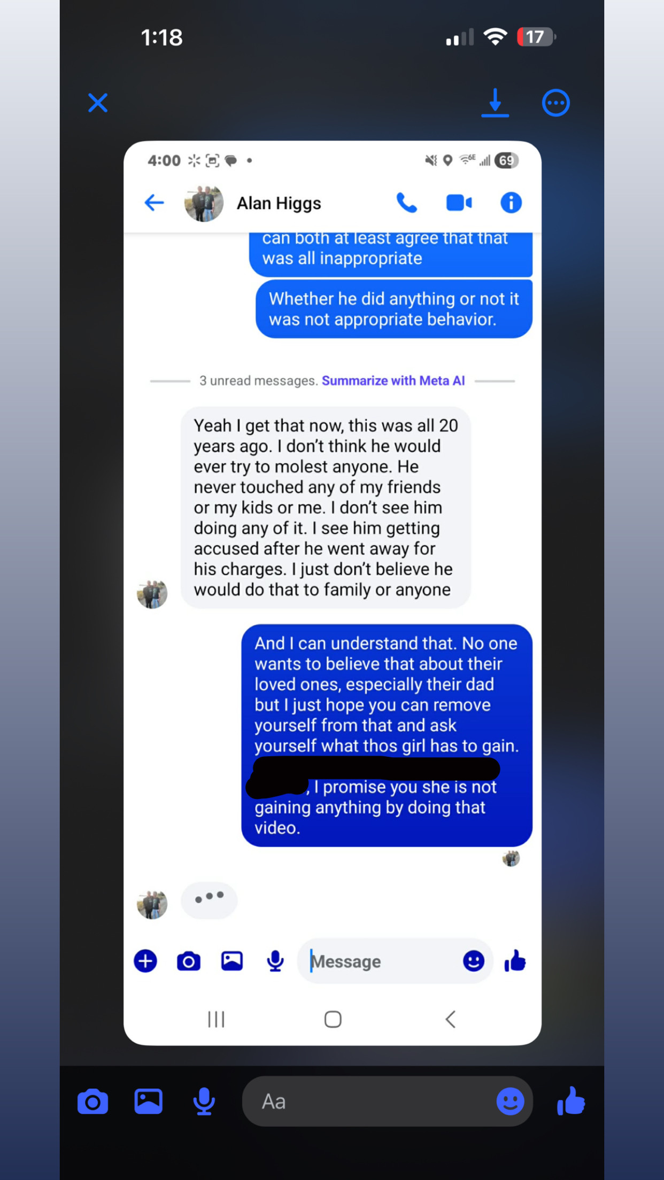Start a voice call with the phone icon
The image size is (664, 1180).
click(x=407, y=203)
